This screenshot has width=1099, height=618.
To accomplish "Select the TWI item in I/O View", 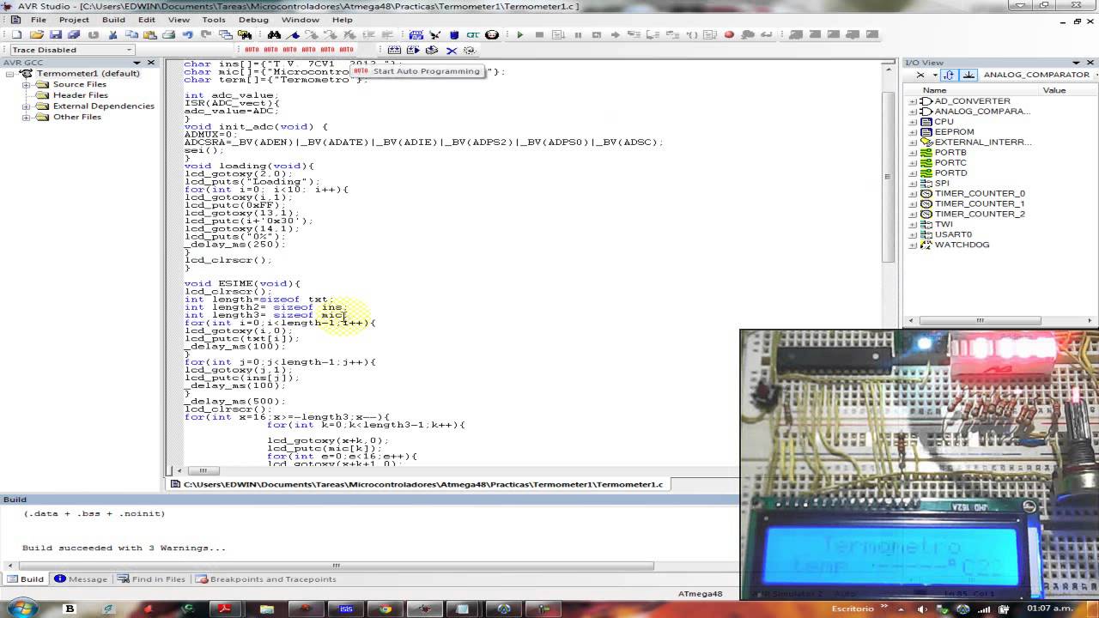I will [x=943, y=225].
